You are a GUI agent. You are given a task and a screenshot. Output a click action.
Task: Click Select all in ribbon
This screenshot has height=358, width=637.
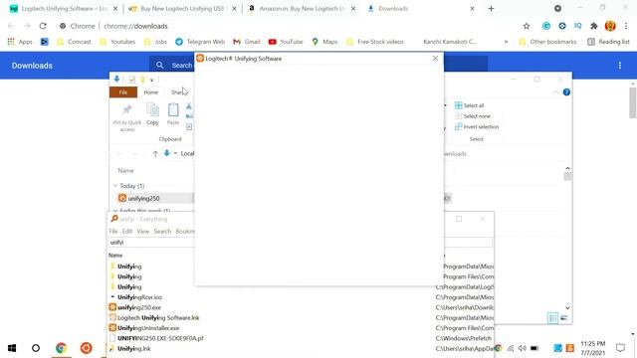pyautogui.click(x=470, y=105)
